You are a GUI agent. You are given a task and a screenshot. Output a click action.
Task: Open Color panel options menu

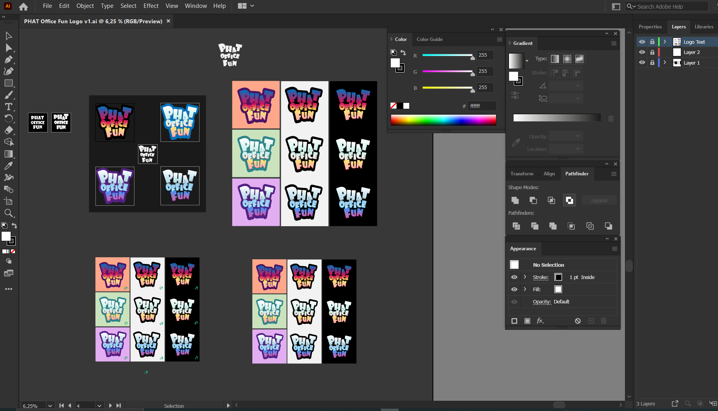(x=500, y=39)
